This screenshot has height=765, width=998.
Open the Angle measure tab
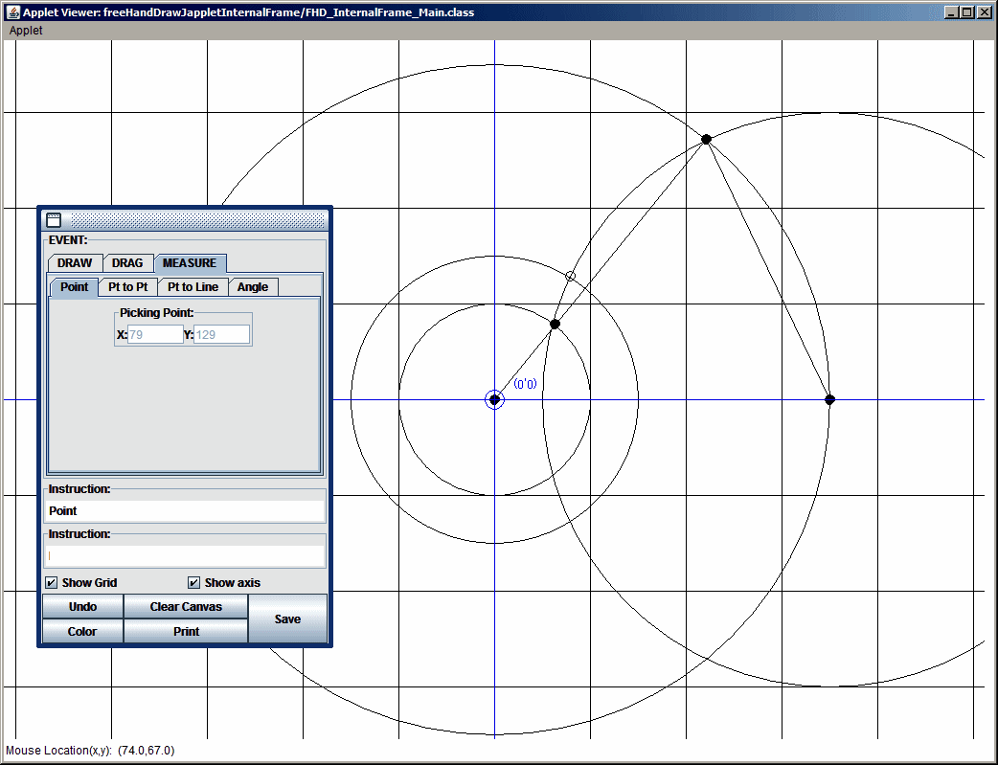[x=253, y=287]
